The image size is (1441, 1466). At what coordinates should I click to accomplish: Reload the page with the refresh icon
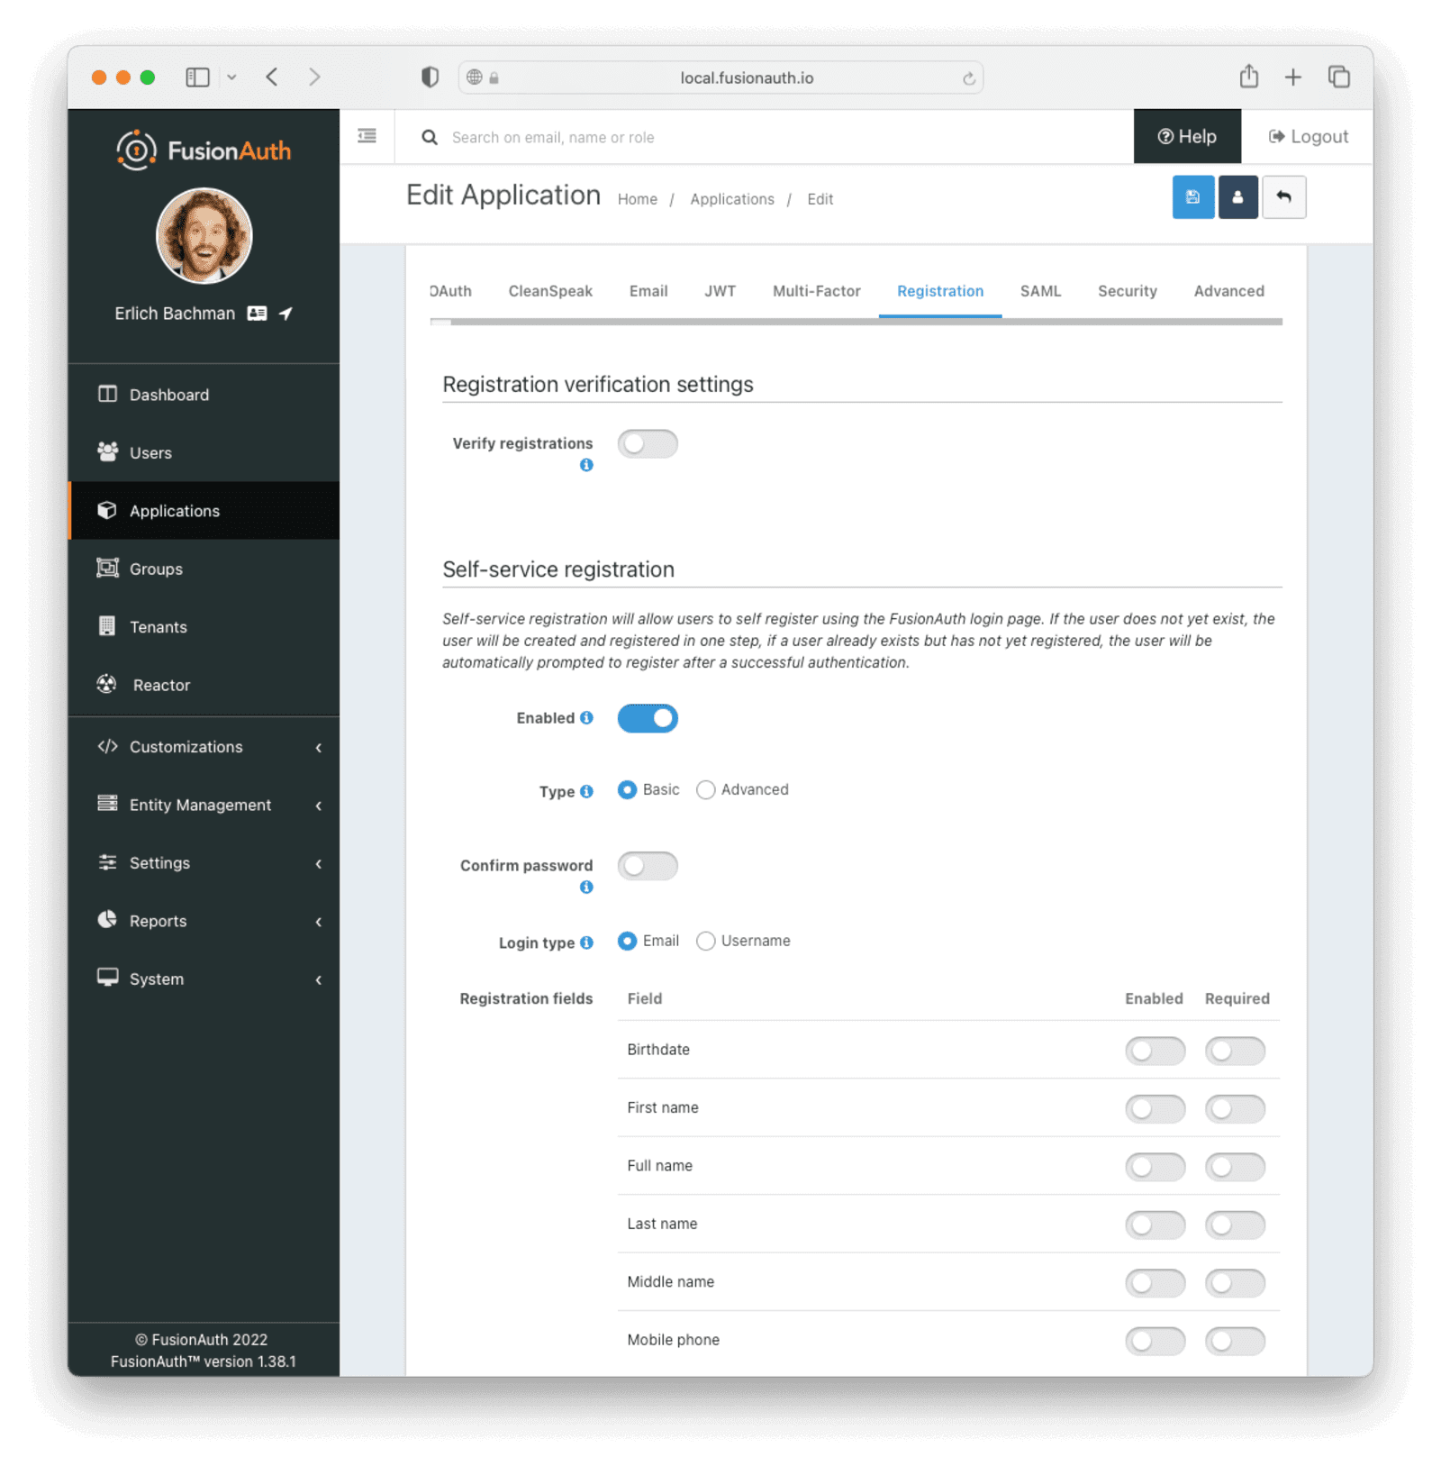pos(969,78)
